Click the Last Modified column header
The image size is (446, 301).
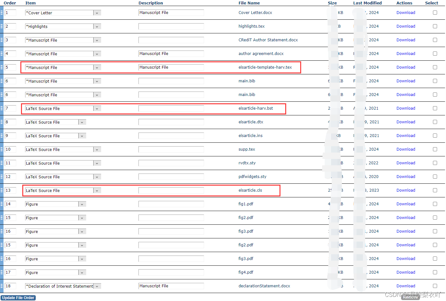point(367,3)
